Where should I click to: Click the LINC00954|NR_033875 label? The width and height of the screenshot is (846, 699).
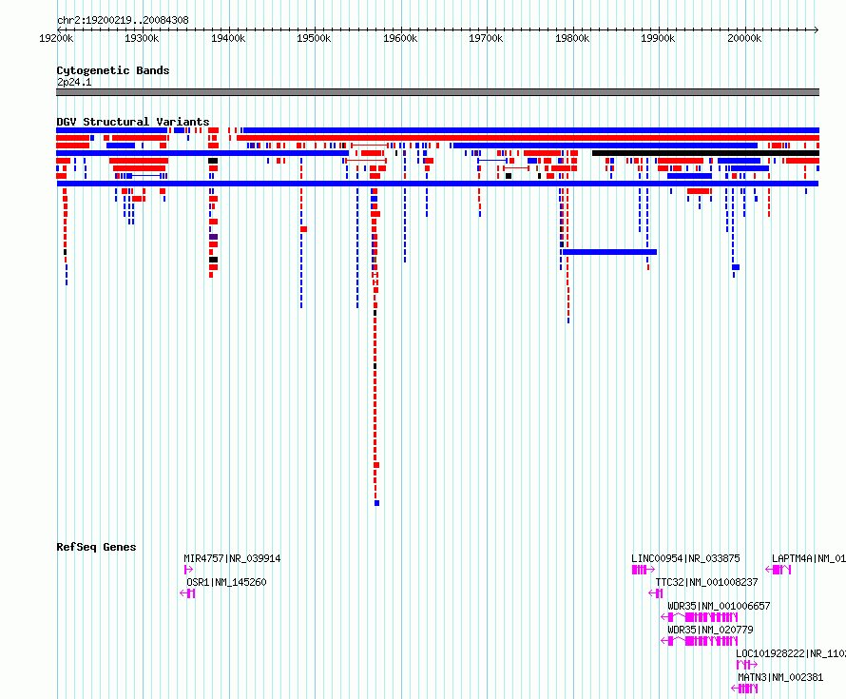pos(685,558)
